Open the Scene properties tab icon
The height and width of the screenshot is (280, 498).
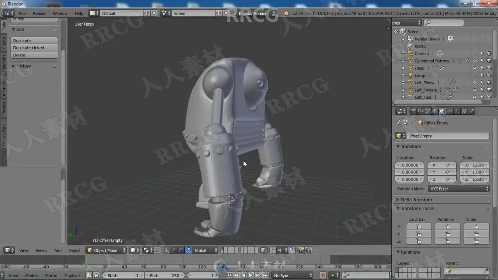(427, 111)
